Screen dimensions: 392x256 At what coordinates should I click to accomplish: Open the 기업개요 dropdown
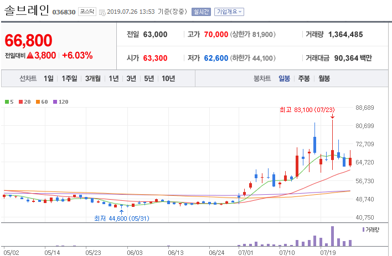coord(229,12)
